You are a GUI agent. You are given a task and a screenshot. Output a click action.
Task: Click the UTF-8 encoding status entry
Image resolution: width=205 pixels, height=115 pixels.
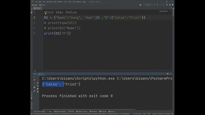tap(149, 114)
